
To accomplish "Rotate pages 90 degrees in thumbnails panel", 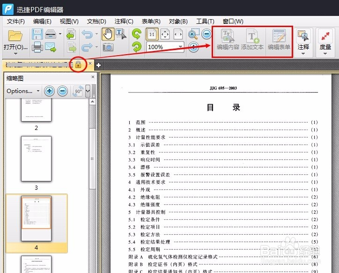I will click(x=78, y=91).
